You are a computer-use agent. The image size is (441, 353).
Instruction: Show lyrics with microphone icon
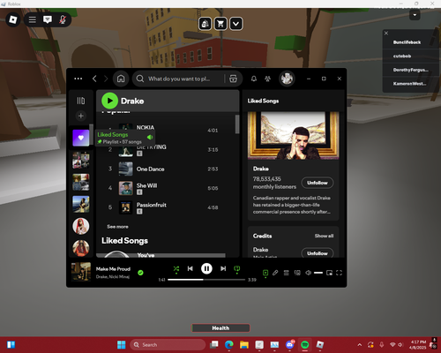(x=275, y=273)
